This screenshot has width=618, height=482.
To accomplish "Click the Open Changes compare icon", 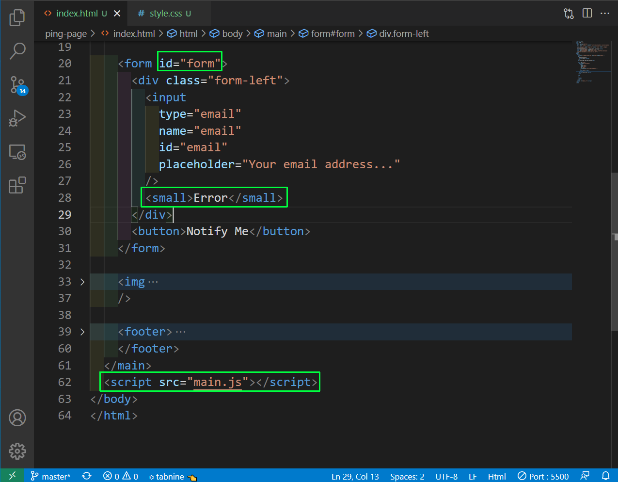I will 569,14.
